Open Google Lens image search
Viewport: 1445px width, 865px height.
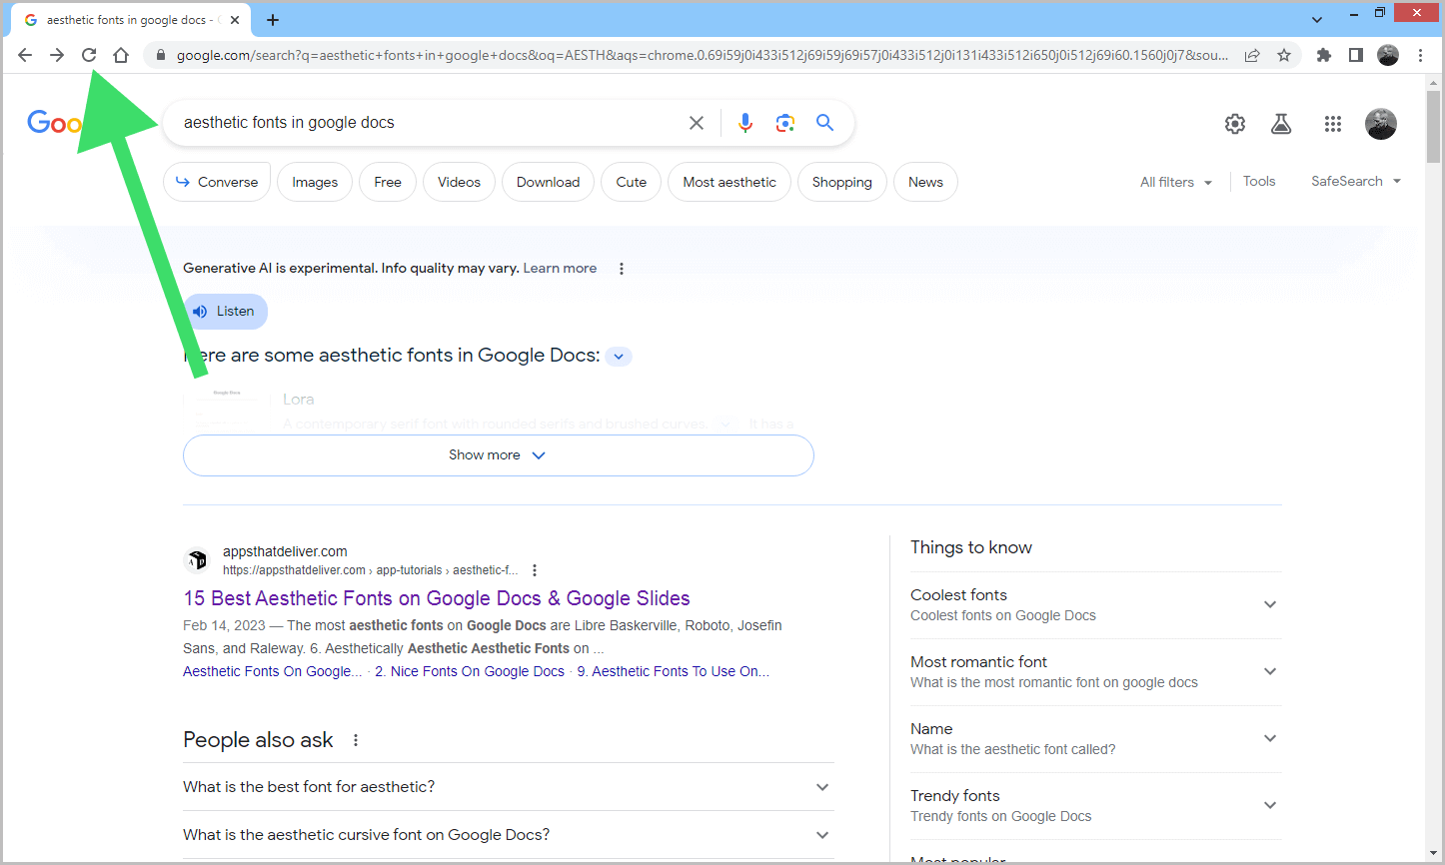[785, 122]
